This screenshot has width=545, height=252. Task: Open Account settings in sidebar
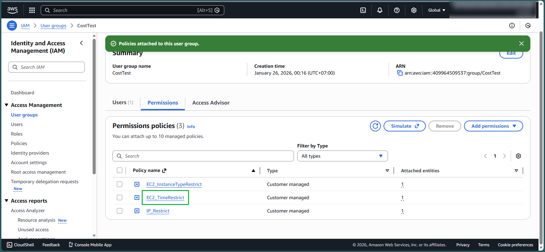(29, 162)
